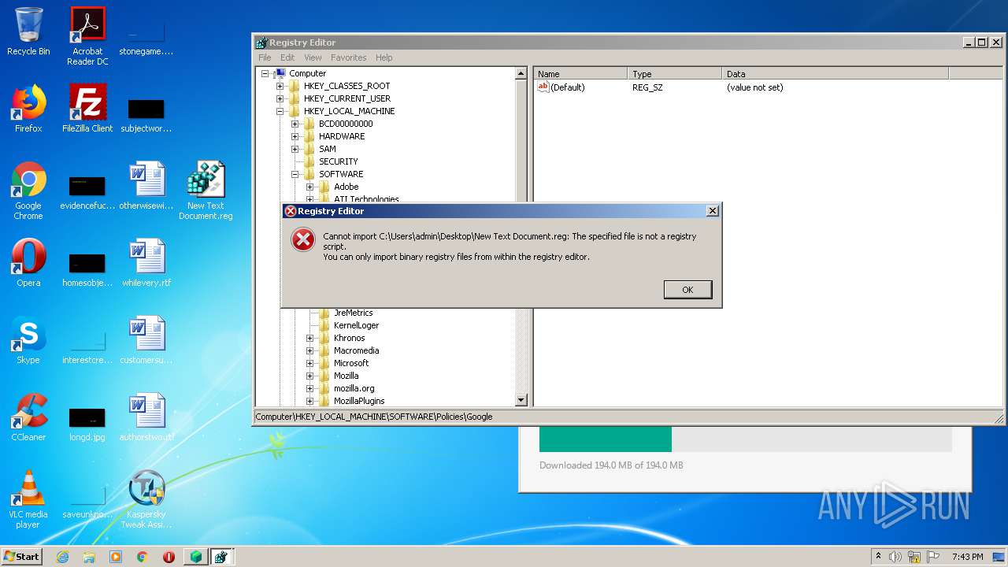Show hidden tray icons arrow
Screen dimensions: 1008x567
coord(878,557)
